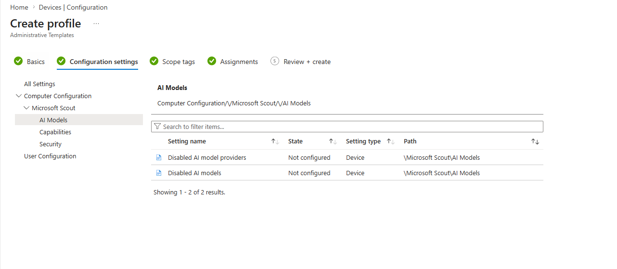Sort by the State column arrows
617x269 pixels.
333,141
